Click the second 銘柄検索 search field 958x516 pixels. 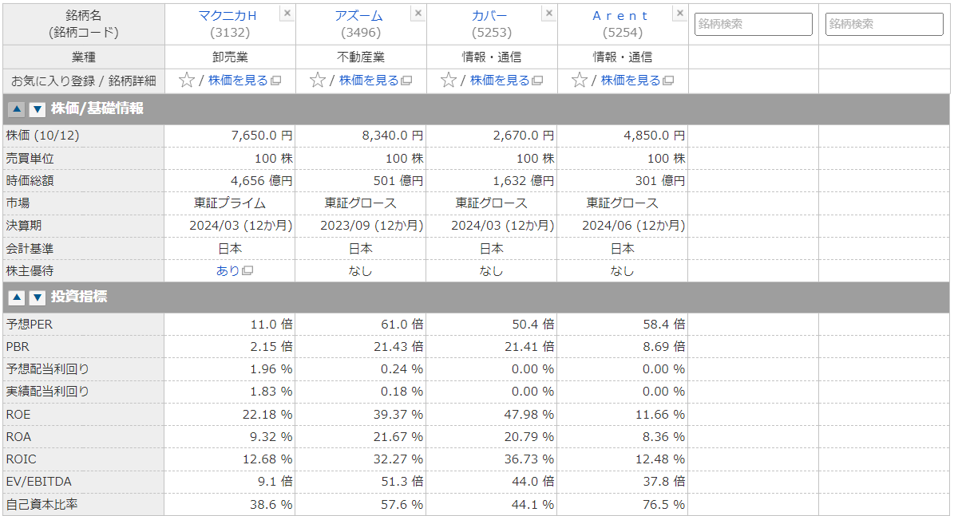(884, 24)
